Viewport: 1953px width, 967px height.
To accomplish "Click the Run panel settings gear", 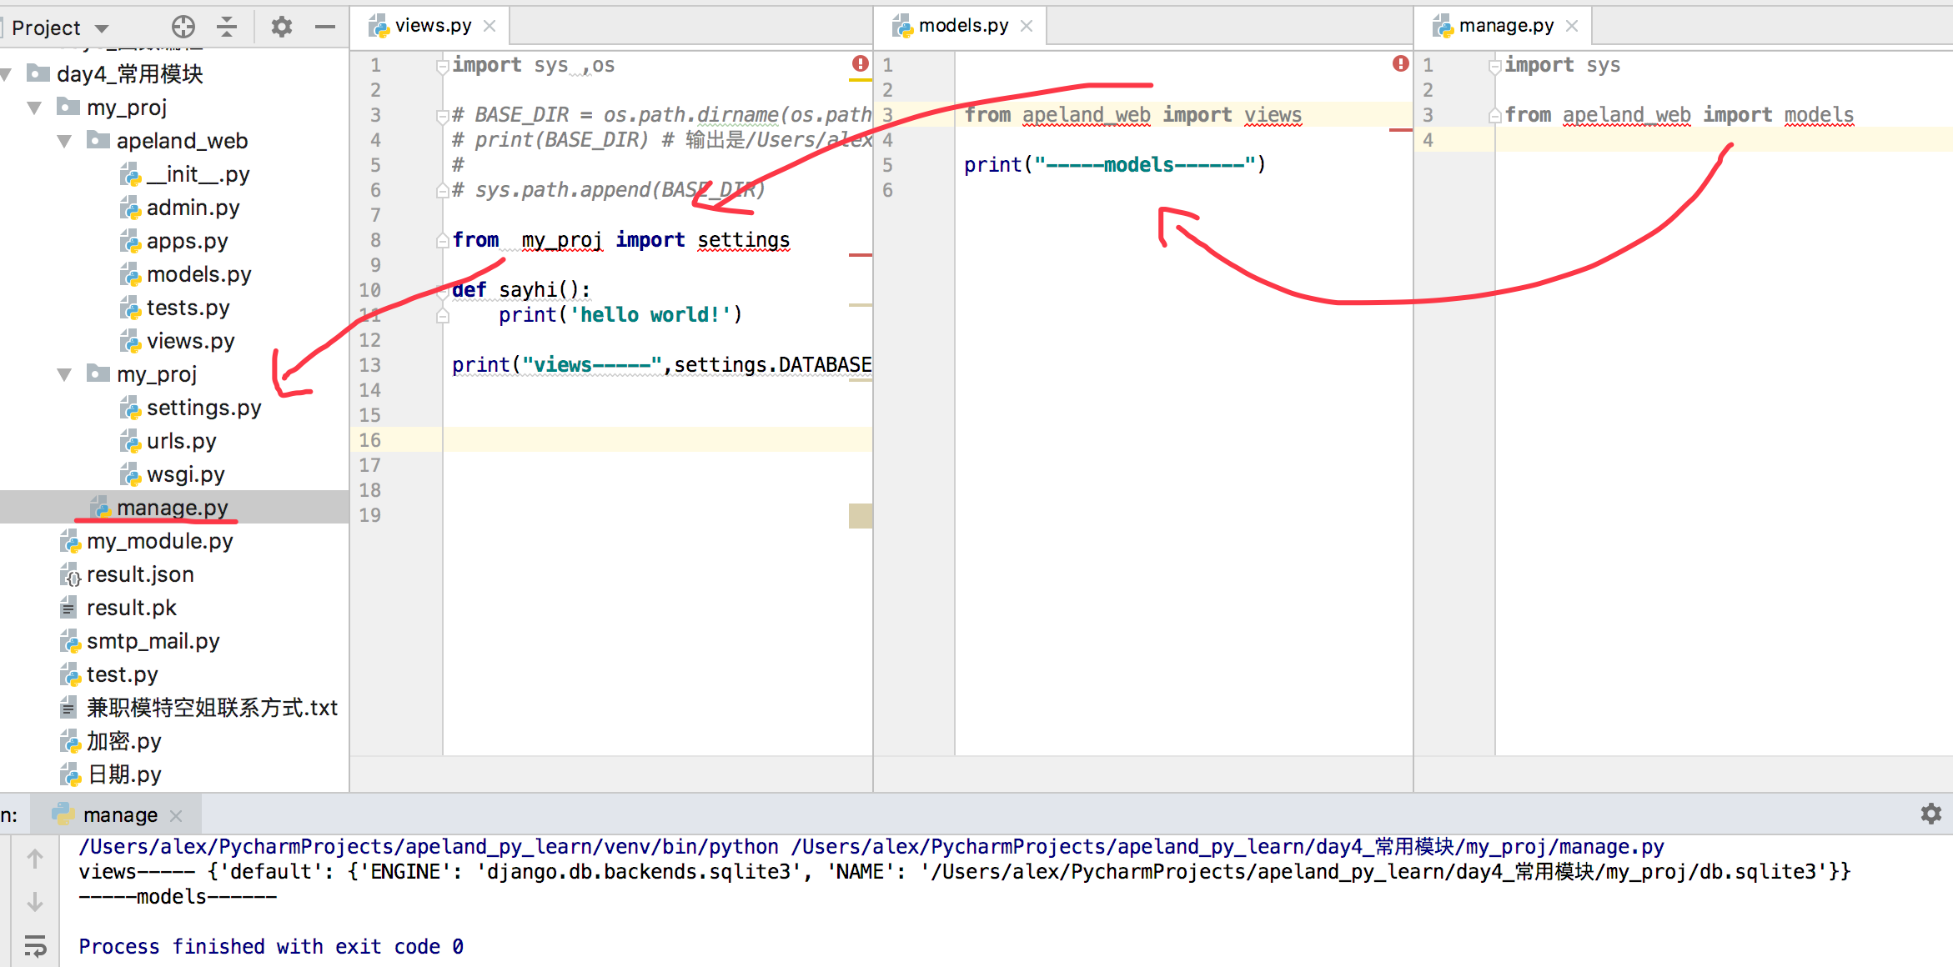I will [1930, 814].
